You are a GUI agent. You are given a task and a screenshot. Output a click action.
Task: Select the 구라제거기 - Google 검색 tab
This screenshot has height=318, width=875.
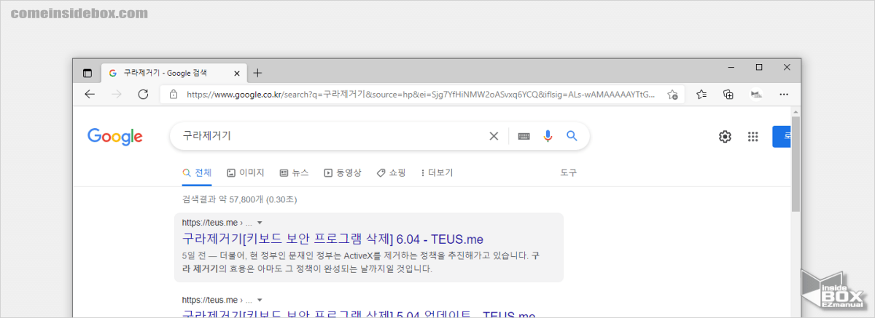click(174, 73)
